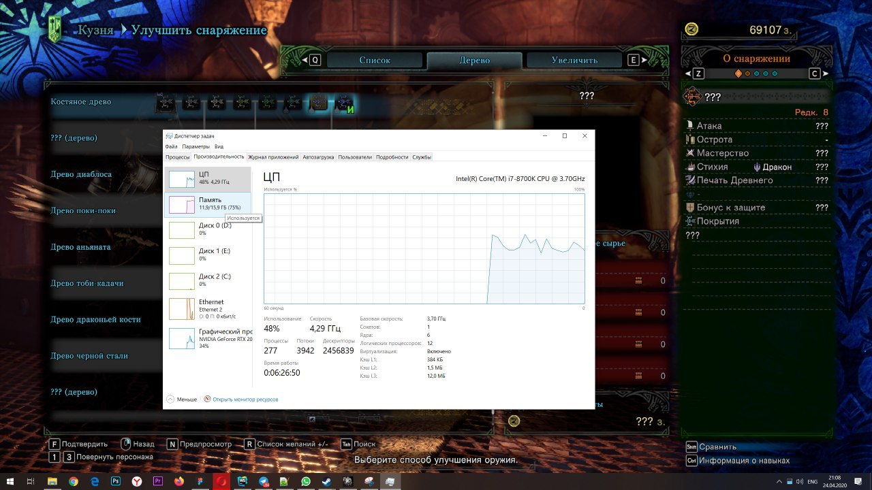Click the Стихия Дракон stat row

click(x=758, y=167)
